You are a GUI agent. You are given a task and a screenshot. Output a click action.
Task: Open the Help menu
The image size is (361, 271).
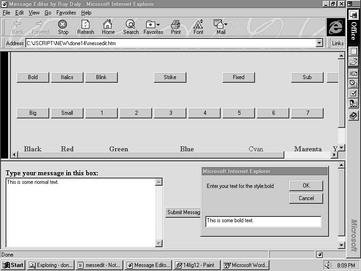click(x=86, y=13)
